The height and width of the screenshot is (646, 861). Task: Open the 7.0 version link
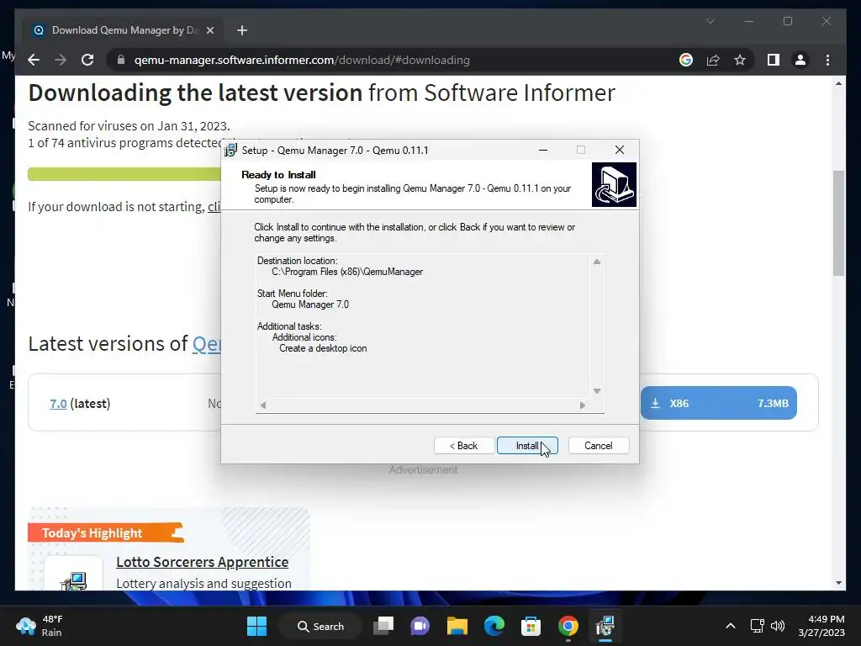point(58,404)
